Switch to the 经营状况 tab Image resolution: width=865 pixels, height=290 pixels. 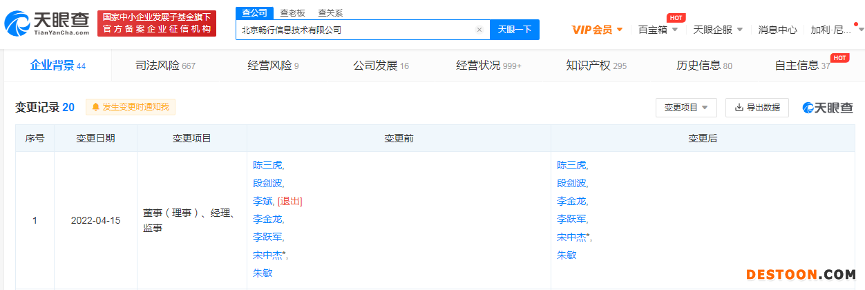click(488, 66)
